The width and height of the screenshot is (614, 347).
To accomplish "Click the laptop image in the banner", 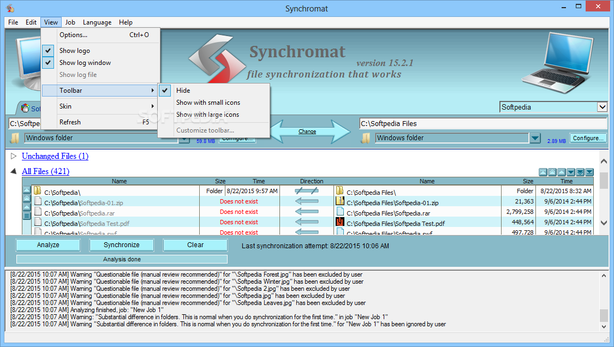I will (558, 63).
